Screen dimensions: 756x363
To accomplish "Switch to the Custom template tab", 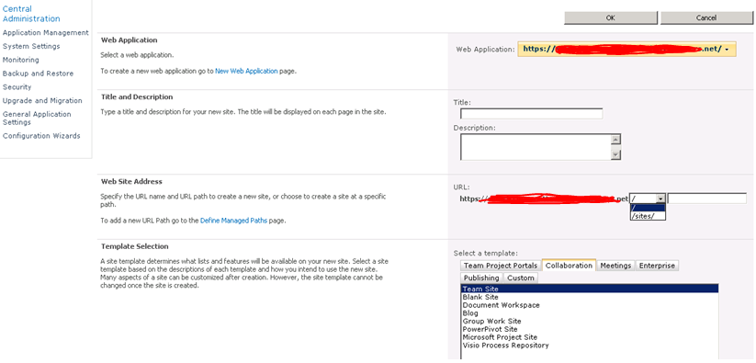I will pos(521,278).
